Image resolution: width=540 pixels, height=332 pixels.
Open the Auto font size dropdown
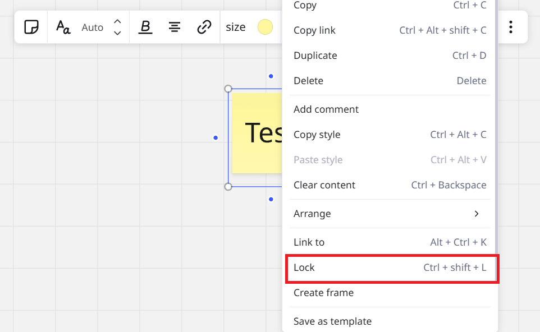[x=92, y=27]
